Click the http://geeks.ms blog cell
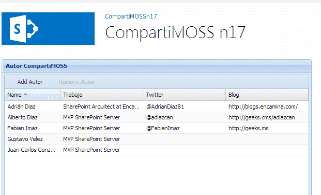 [249, 128]
